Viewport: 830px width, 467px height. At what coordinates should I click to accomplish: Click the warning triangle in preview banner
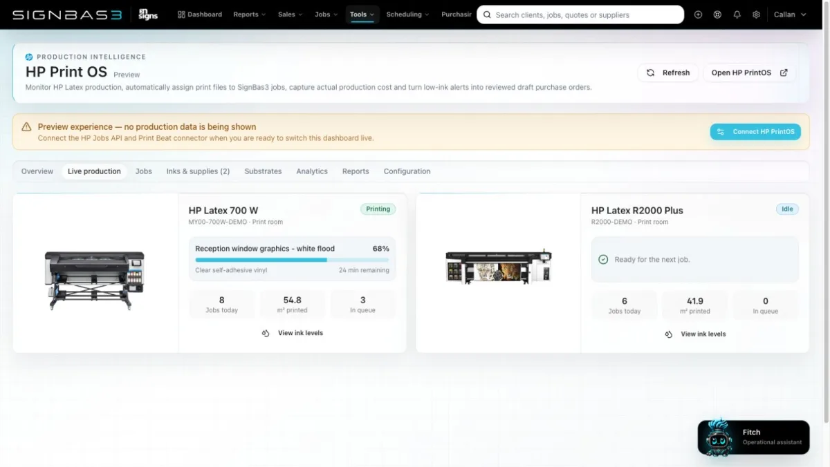pyautogui.click(x=26, y=127)
